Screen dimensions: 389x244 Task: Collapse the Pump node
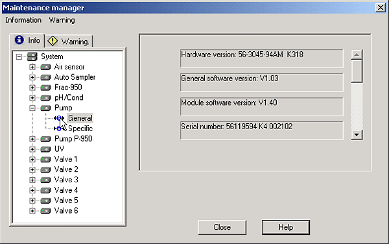(32, 108)
